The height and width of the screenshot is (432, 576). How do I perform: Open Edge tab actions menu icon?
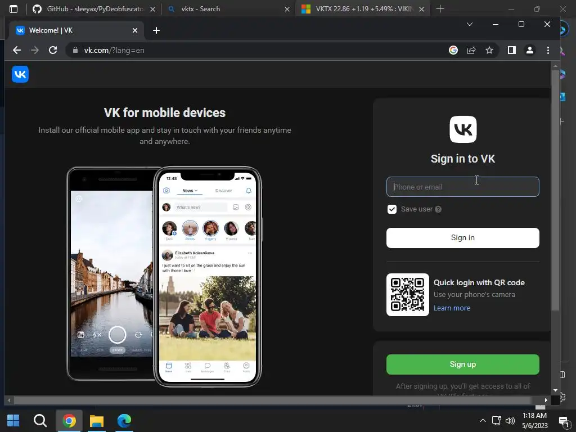click(13, 9)
